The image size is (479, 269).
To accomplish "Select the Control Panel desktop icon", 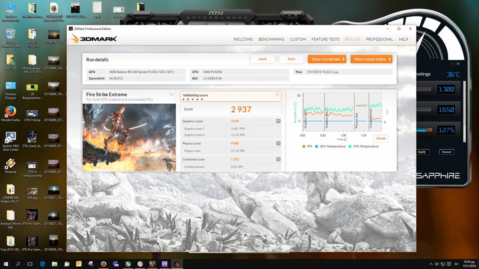I will point(10,90).
